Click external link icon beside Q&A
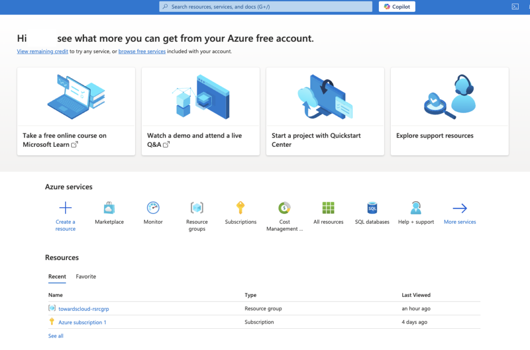 coord(166,144)
